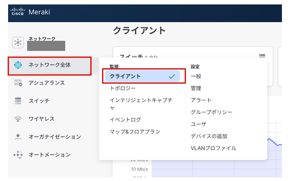
Task: Open グループポリシー settings
Action: 211,112
